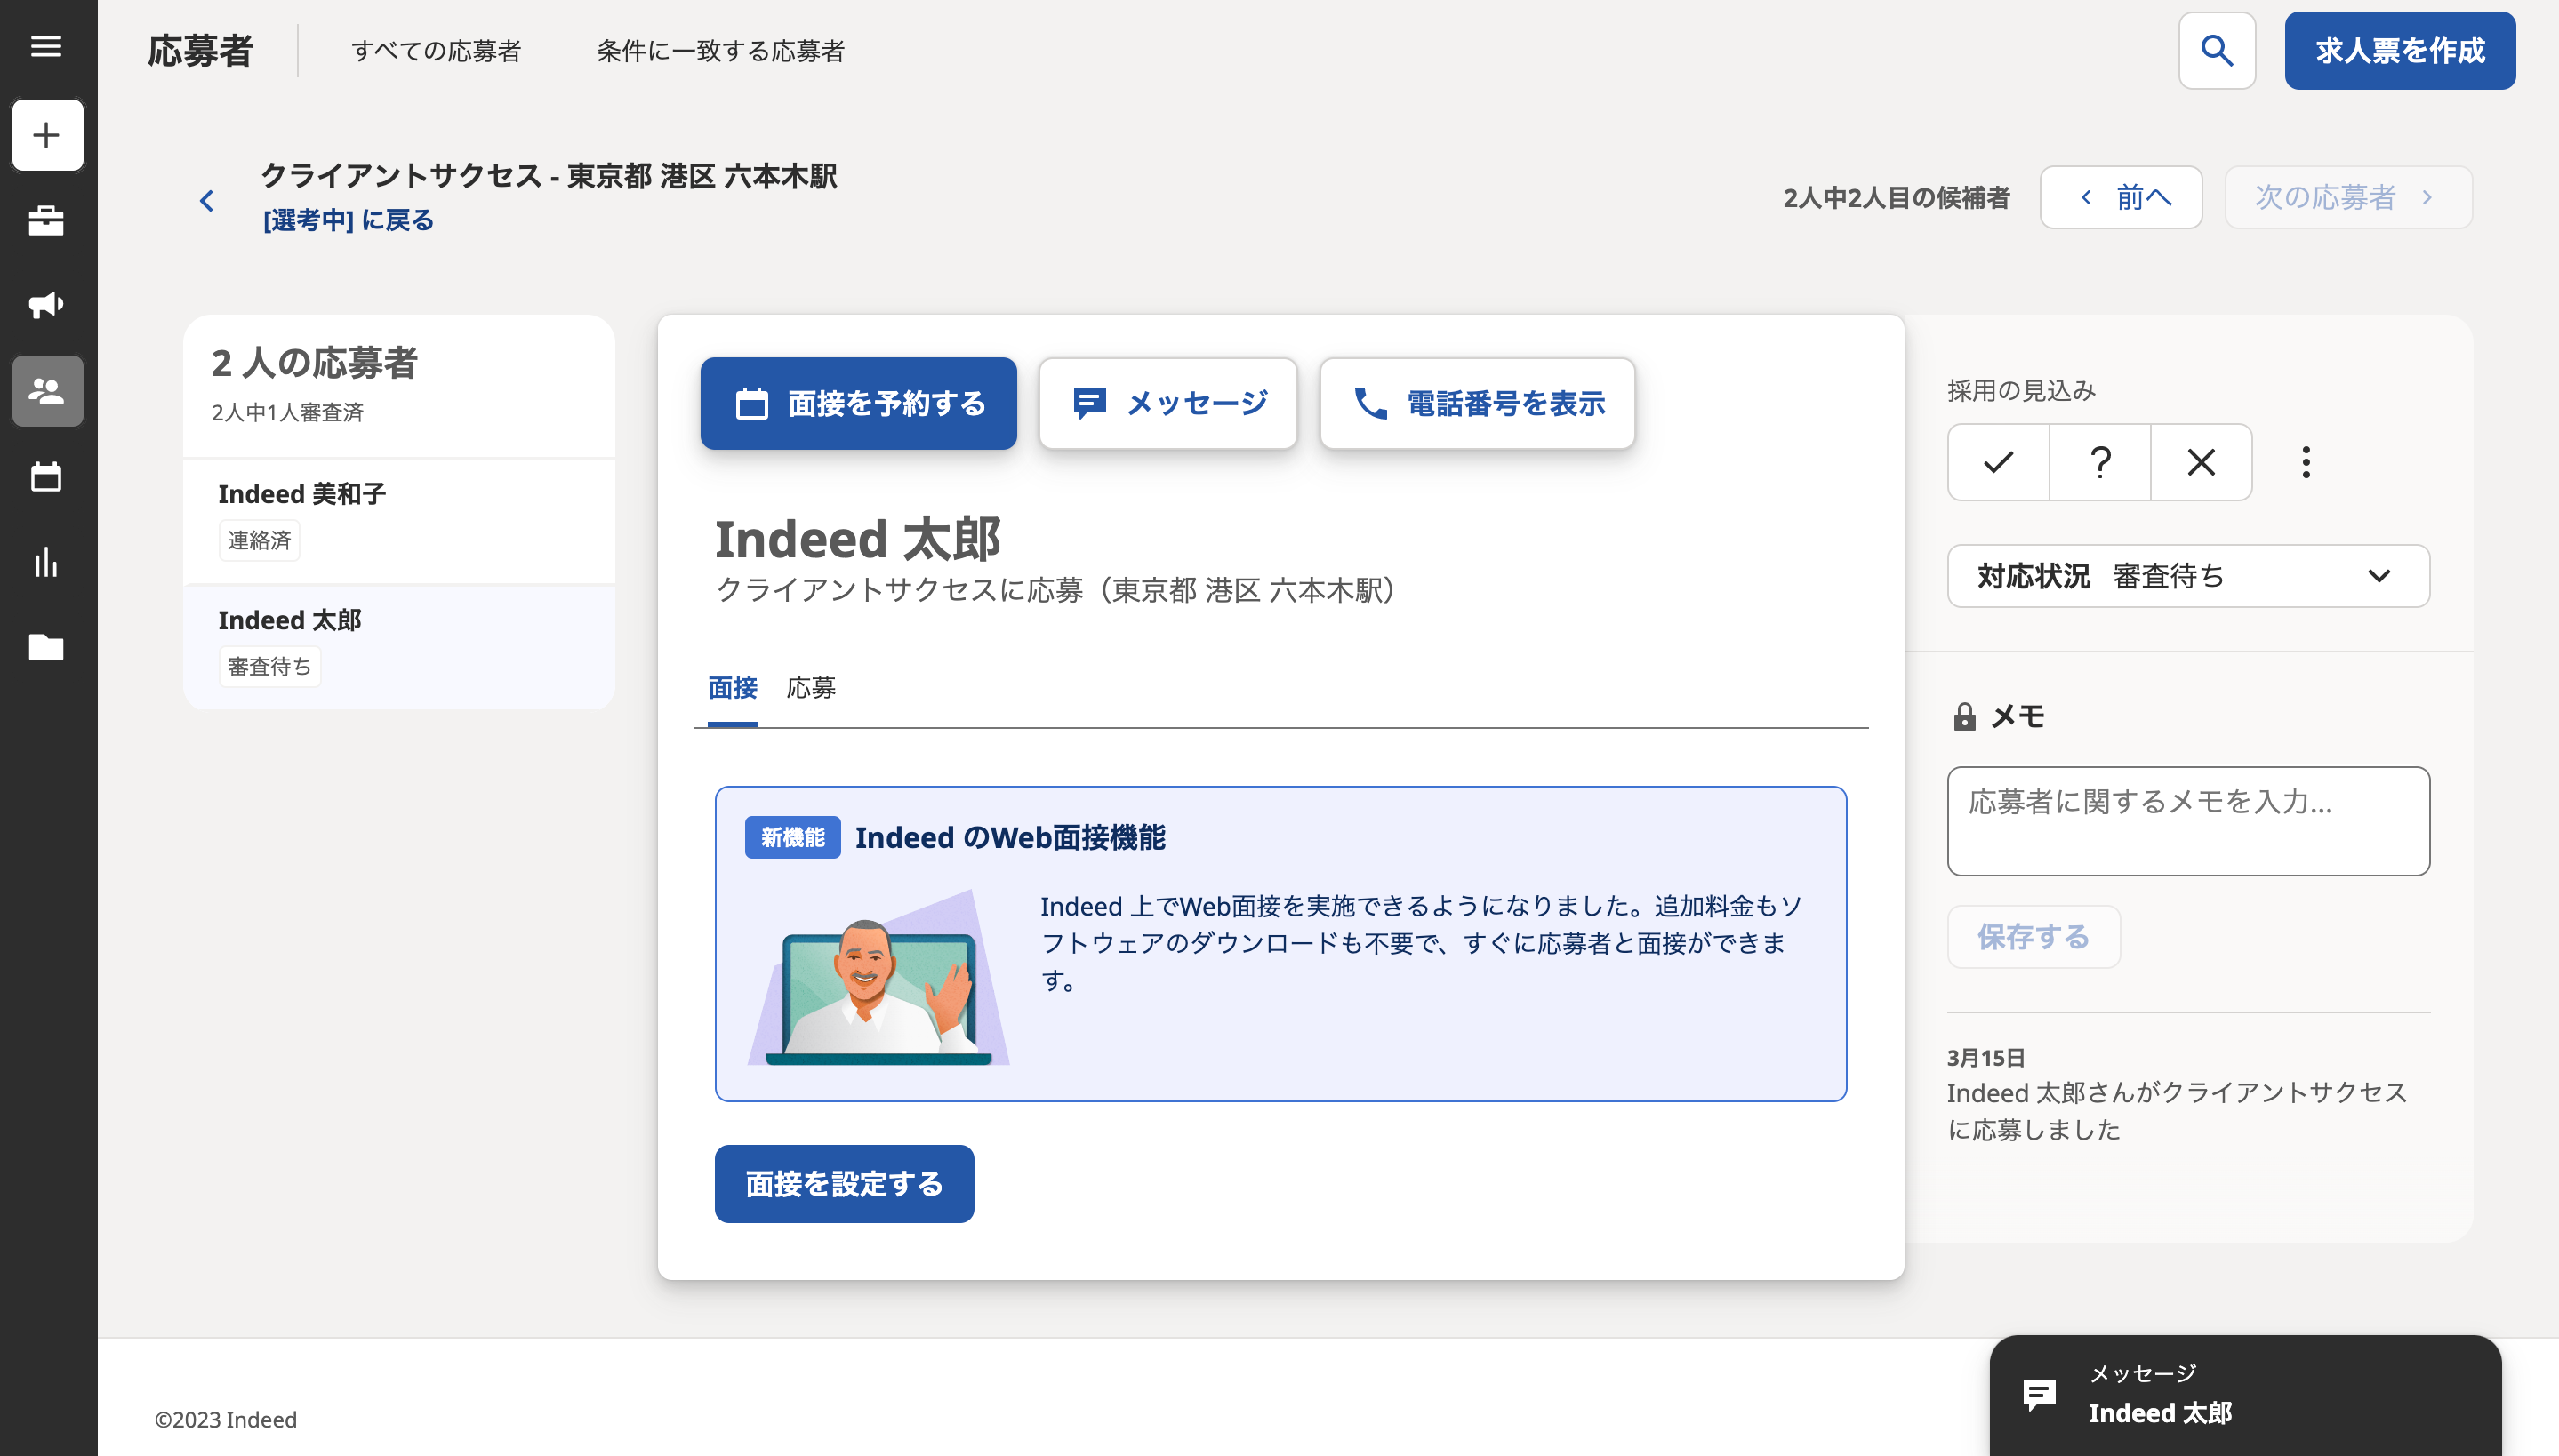Click the メッセージ button near candidate name
This screenshot has width=2559, height=1456.
point(1168,404)
